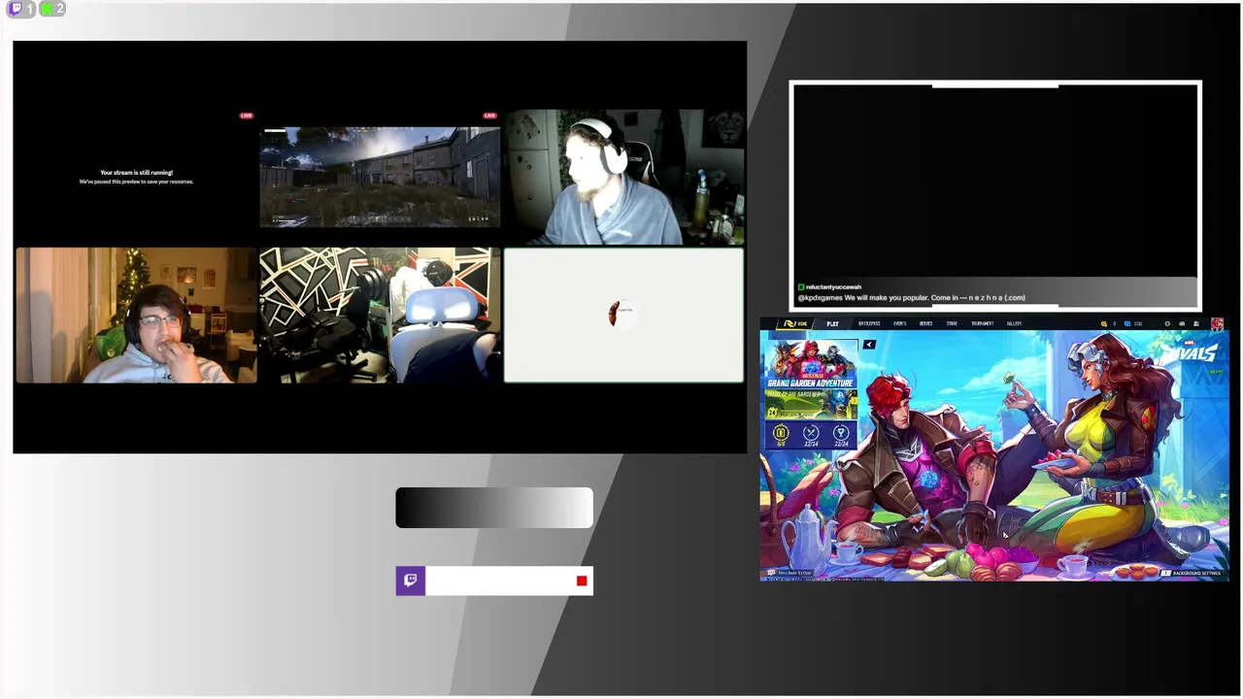This screenshot has height=699, width=1243.
Task: Click the gold currency coin icon
Action: pos(1103,324)
